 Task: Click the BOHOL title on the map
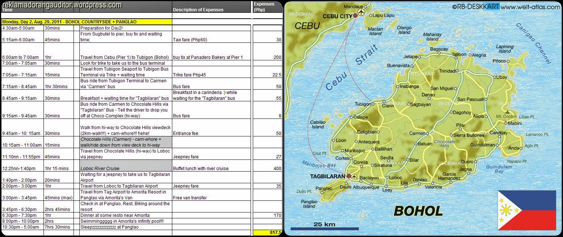click(x=418, y=211)
